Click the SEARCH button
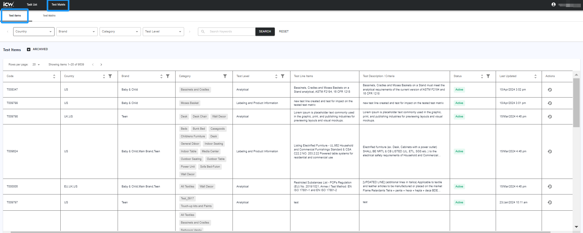 [x=265, y=31]
